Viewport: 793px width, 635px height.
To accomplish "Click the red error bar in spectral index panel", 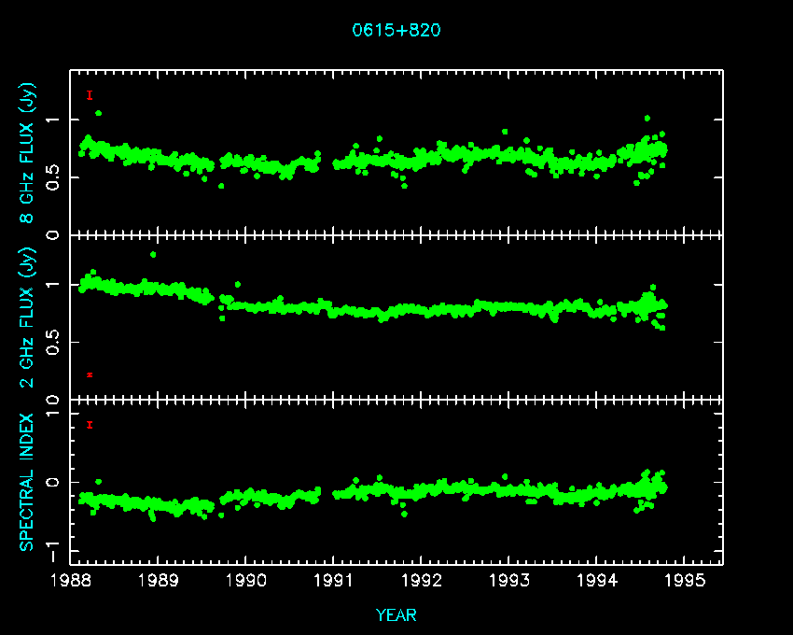I will click(x=90, y=425).
